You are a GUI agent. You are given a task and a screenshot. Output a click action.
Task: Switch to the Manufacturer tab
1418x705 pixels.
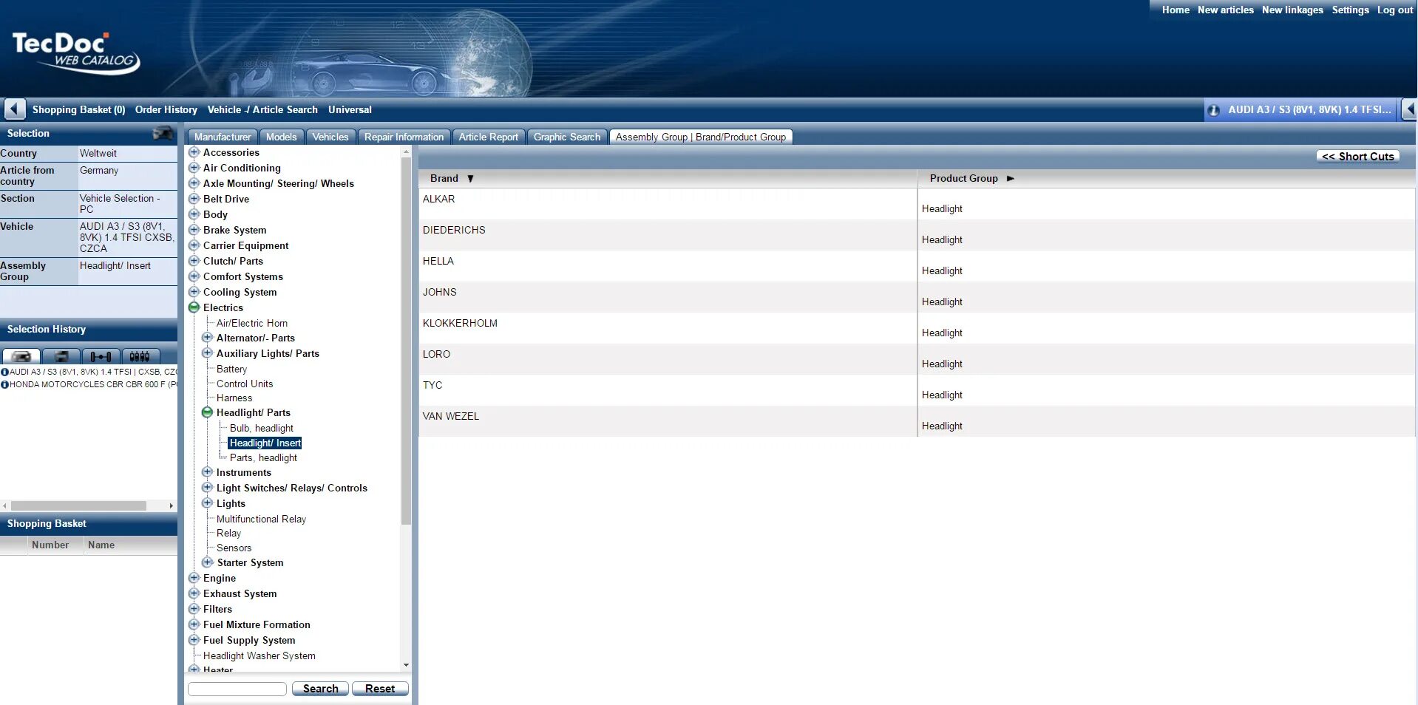[223, 137]
